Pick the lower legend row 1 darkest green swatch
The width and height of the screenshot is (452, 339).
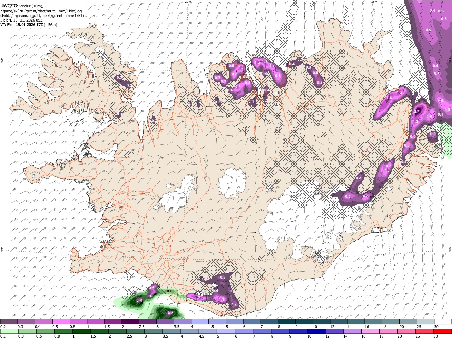pos(82,331)
